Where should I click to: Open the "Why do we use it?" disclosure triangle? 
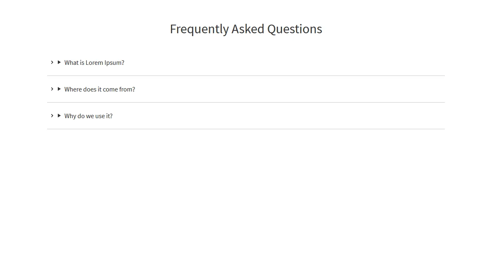point(59,116)
